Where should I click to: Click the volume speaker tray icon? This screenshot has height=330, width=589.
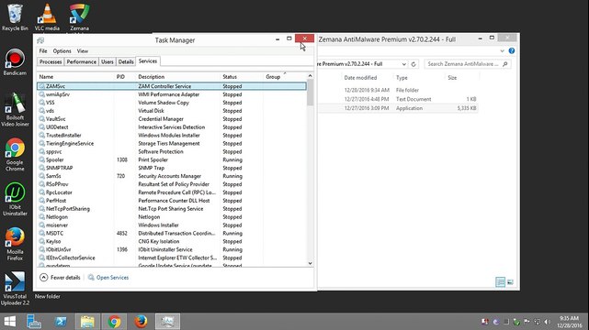coord(548,322)
